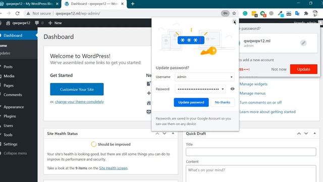Click the address bar URL
This screenshot has height=182, width=323.
coord(78,14)
